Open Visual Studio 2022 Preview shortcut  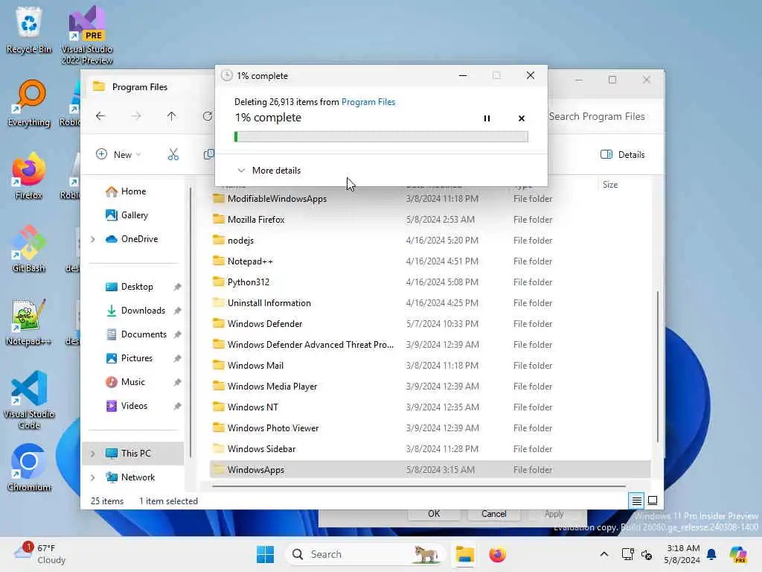87,35
